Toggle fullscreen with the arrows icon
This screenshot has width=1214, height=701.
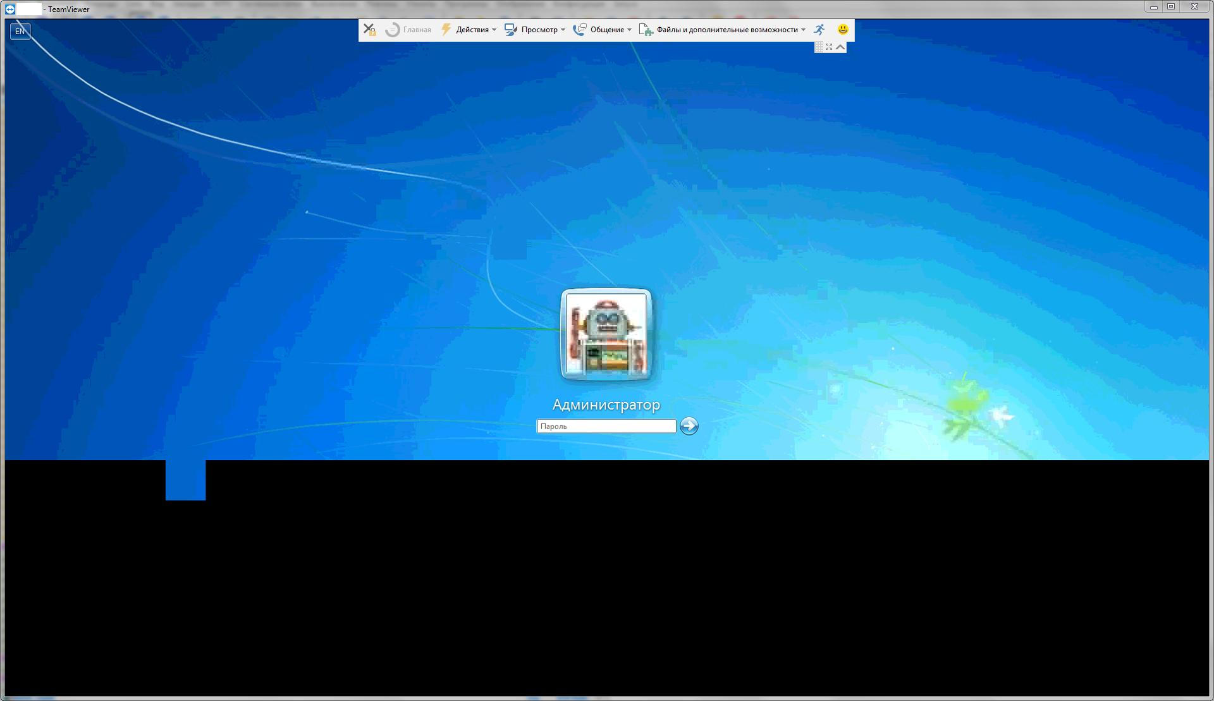pos(829,47)
